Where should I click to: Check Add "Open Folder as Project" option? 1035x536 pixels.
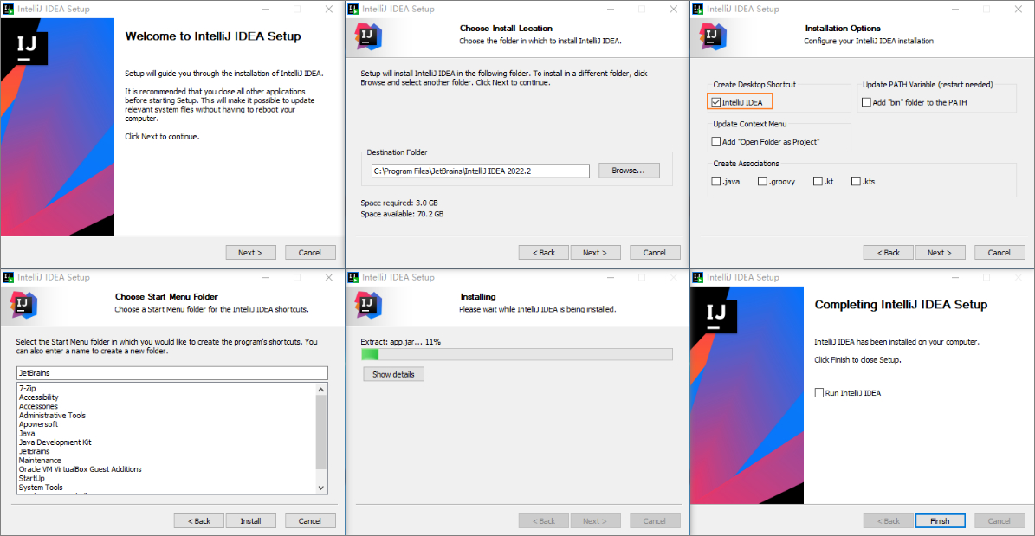coord(716,141)
